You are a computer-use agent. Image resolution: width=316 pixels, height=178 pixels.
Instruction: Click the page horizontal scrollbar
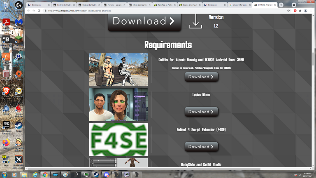[x=144, y=169]
